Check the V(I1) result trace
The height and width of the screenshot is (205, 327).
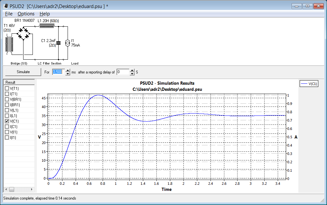pyautogui.click(x=7, y=132)
